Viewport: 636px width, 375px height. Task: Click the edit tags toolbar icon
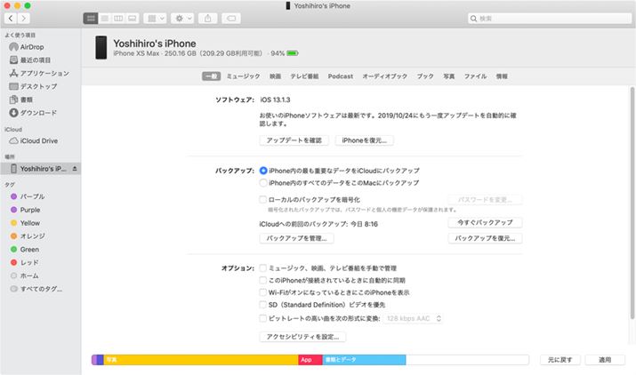(x=231, y=19)
